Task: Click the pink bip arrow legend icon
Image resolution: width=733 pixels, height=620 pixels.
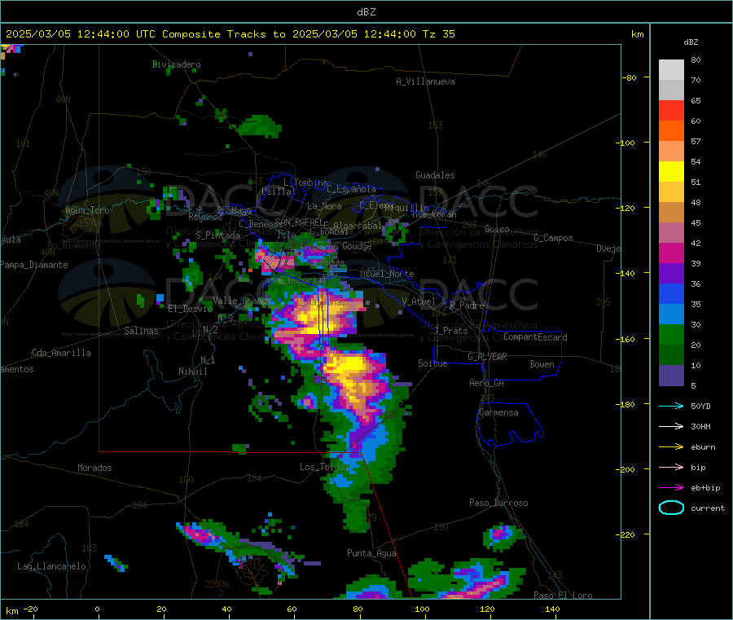Action: point(671,467)
